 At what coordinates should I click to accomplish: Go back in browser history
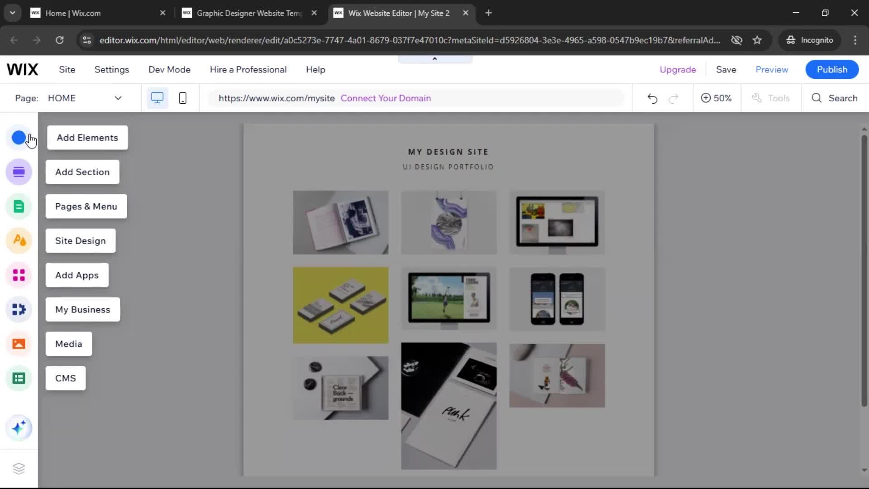click(14, 40)
